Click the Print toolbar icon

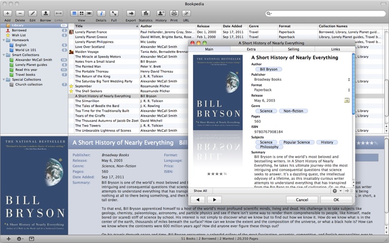coord(174,13)
